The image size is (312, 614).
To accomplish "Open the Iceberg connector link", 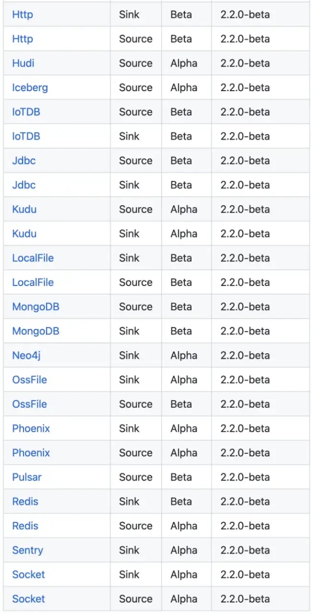I will point(30,88).
